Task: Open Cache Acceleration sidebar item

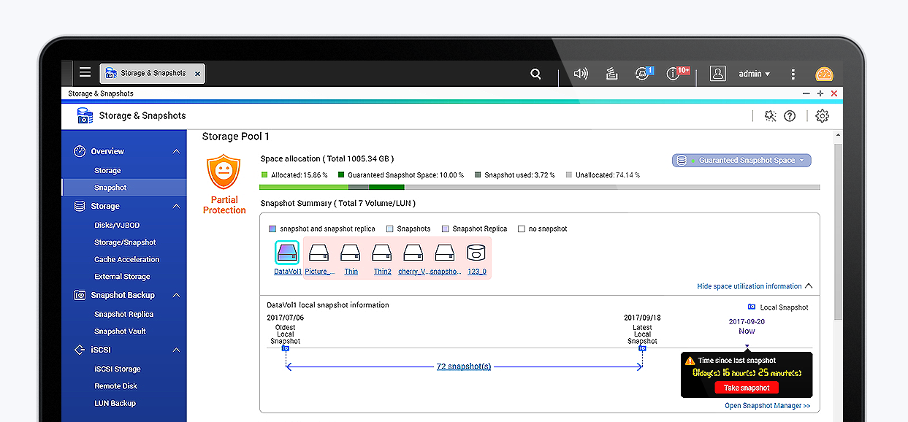Action: (126, 259)
